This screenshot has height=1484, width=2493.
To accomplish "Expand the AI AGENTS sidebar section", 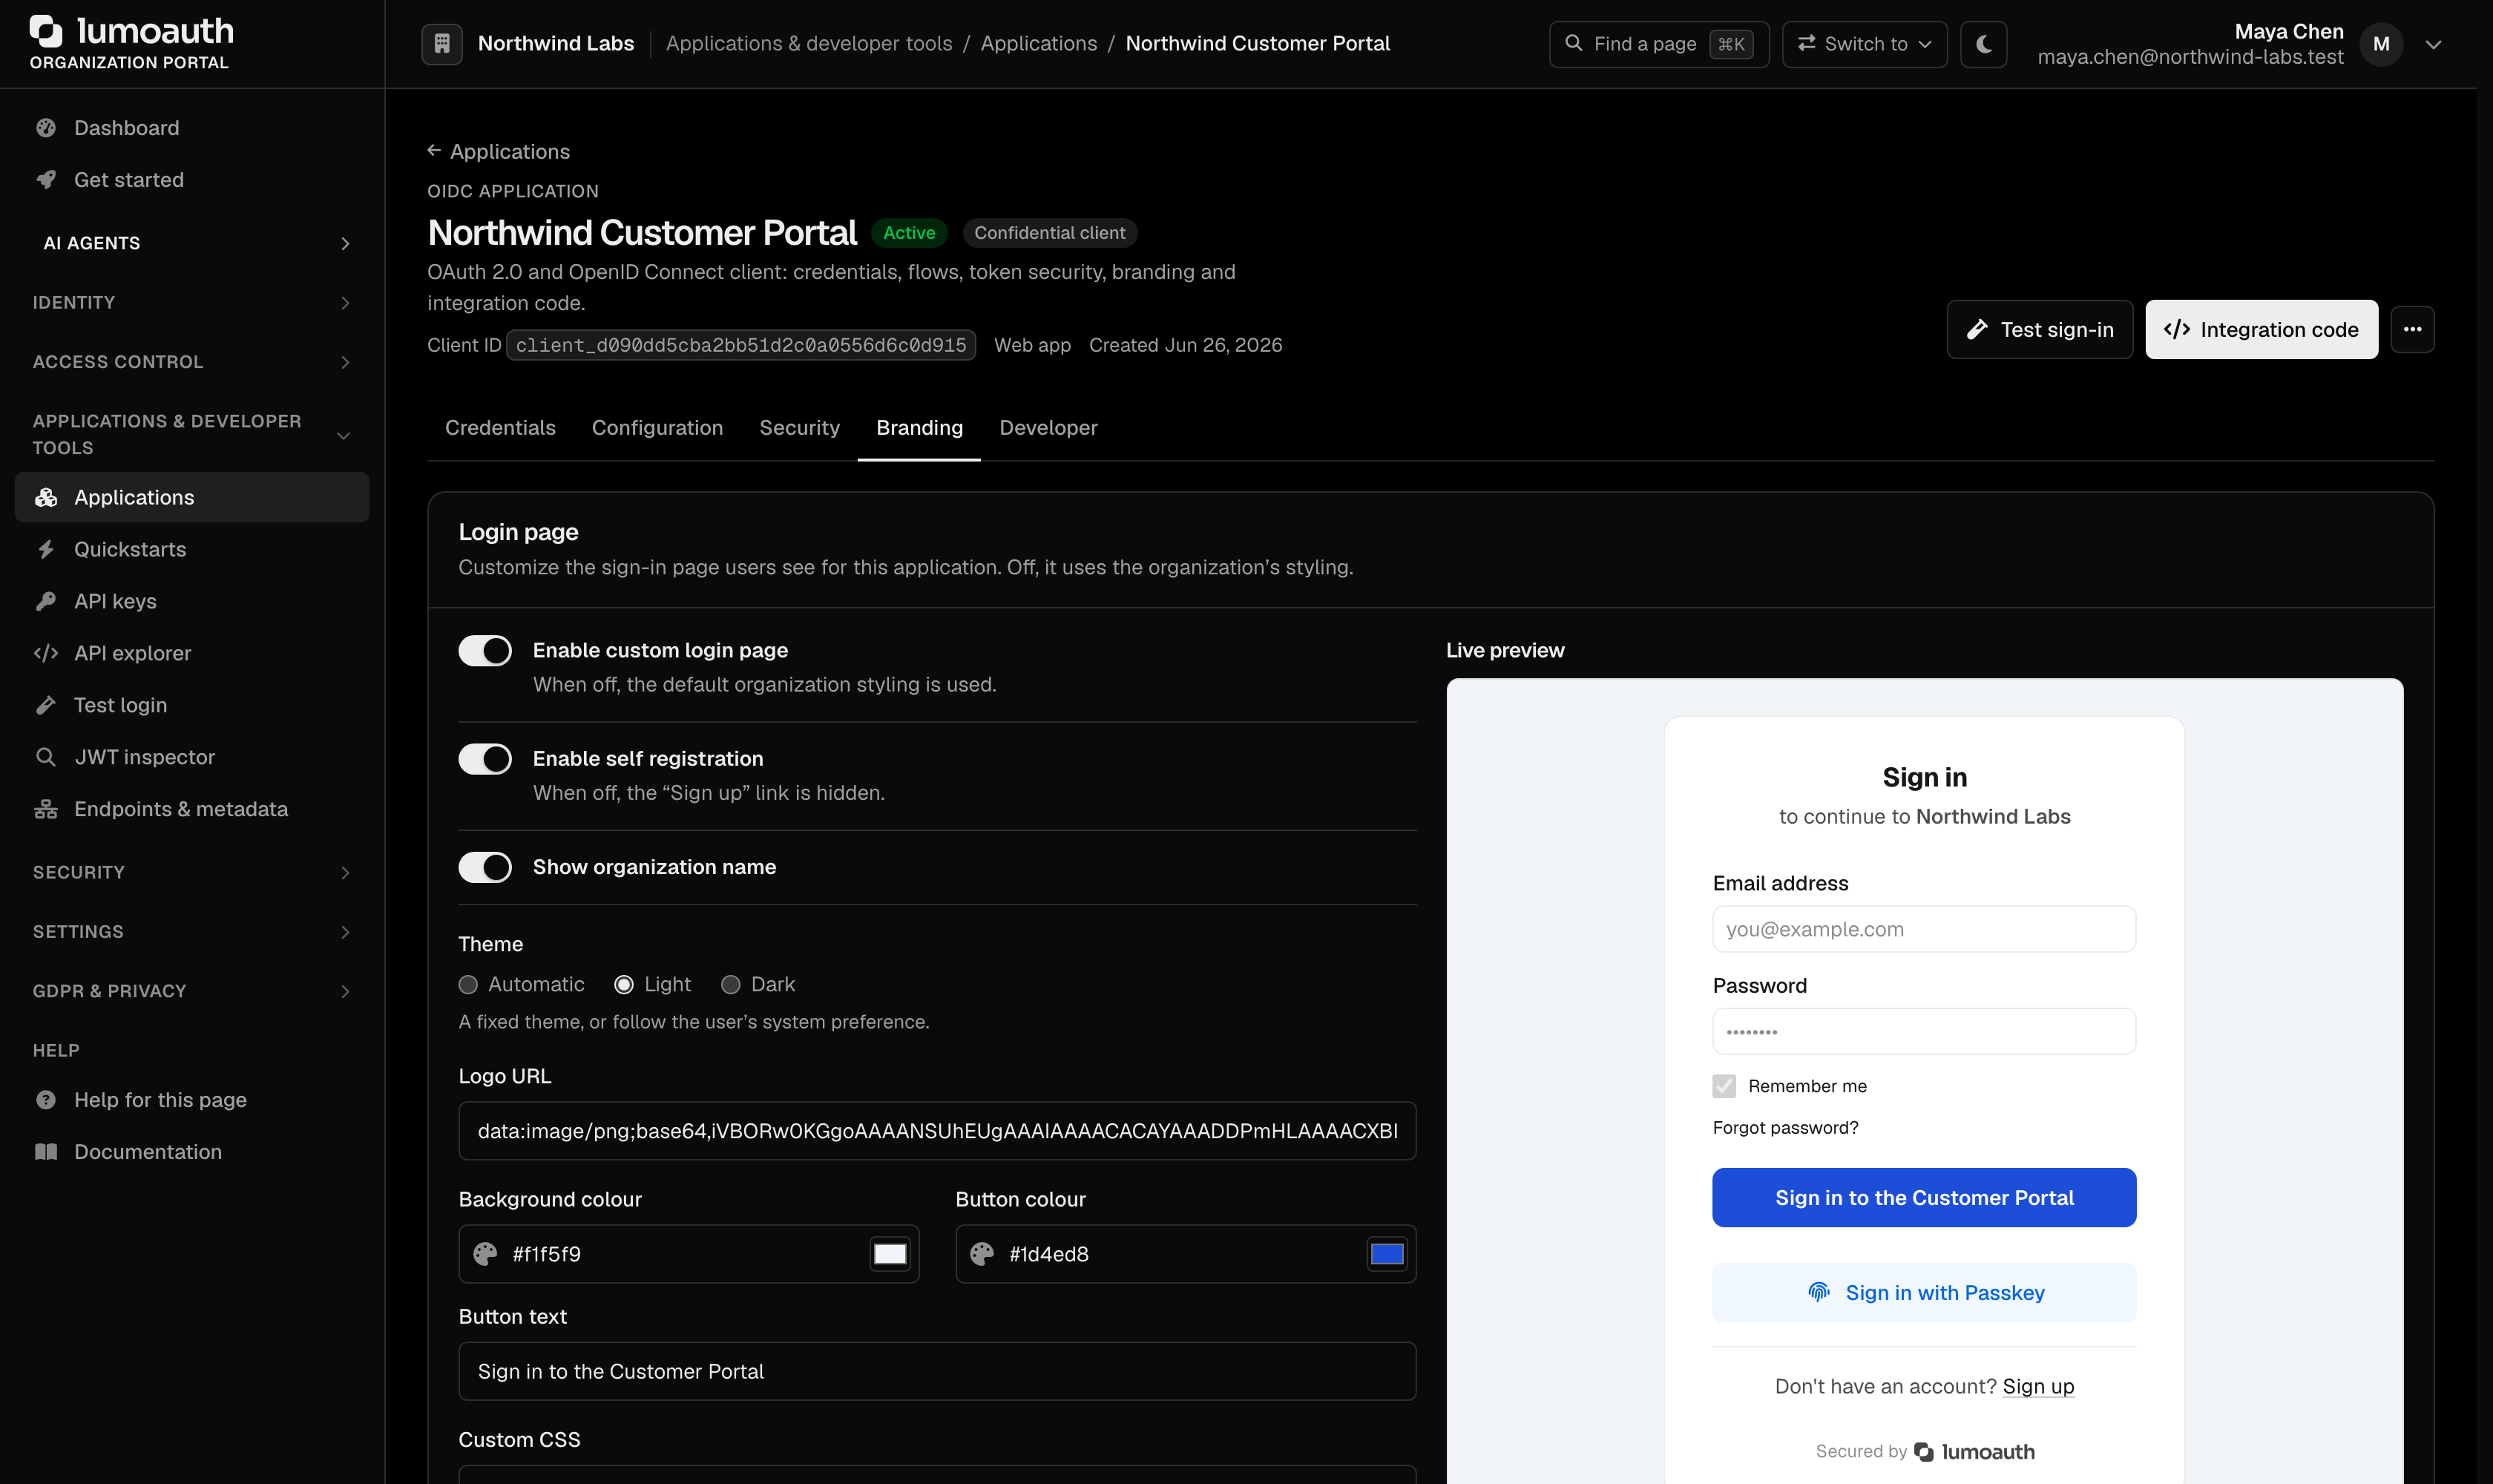I will coord(192,243).
